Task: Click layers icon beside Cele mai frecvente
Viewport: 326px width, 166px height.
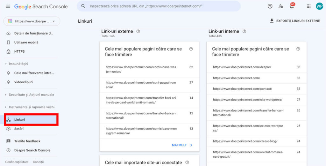Action: coord(8,73)
